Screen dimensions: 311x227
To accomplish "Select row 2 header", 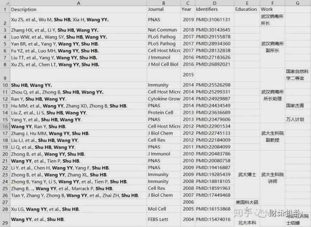I will click(5, 19).
